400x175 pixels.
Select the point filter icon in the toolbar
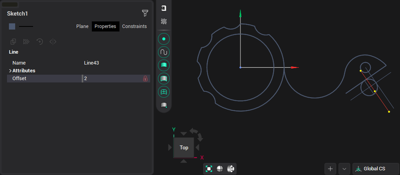164,39
